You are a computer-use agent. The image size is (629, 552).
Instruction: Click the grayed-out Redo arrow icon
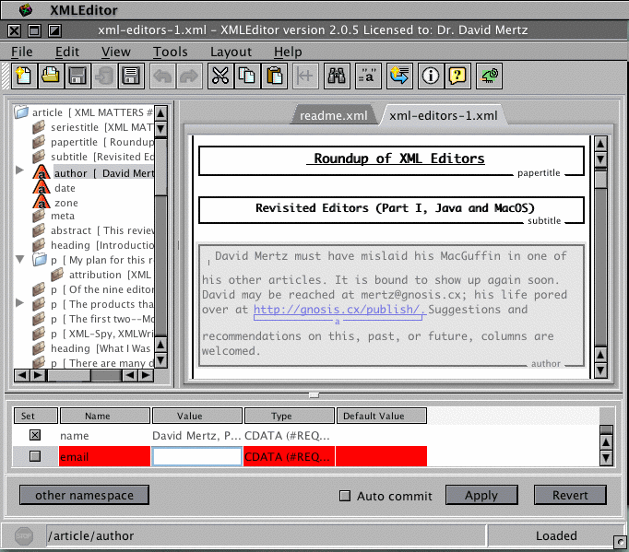tap(189, 76)
